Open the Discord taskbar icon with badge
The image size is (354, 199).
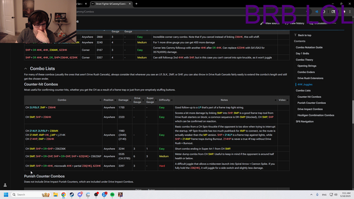point(80,195)
